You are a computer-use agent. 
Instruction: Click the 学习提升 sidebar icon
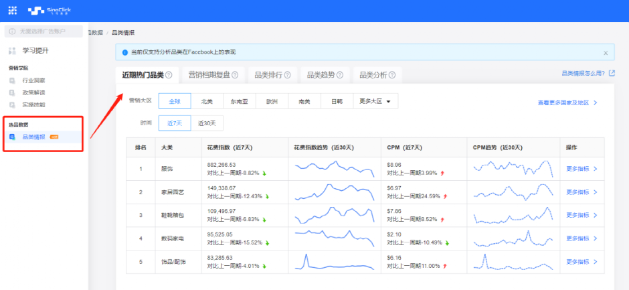(13, 51)
